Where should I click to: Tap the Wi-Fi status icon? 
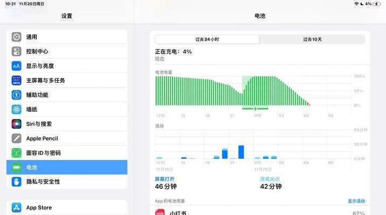pos(356,4)
